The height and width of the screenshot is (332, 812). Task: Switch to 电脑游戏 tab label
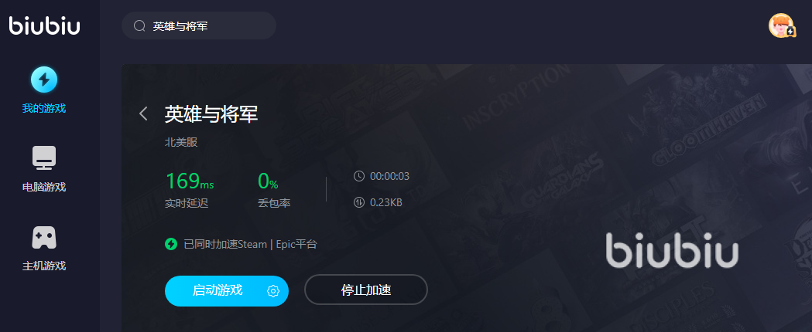(x=44, y=187)
